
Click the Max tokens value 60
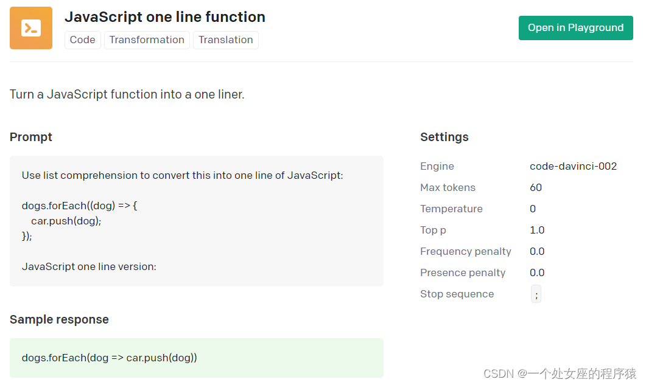click(x=536, y=188)
